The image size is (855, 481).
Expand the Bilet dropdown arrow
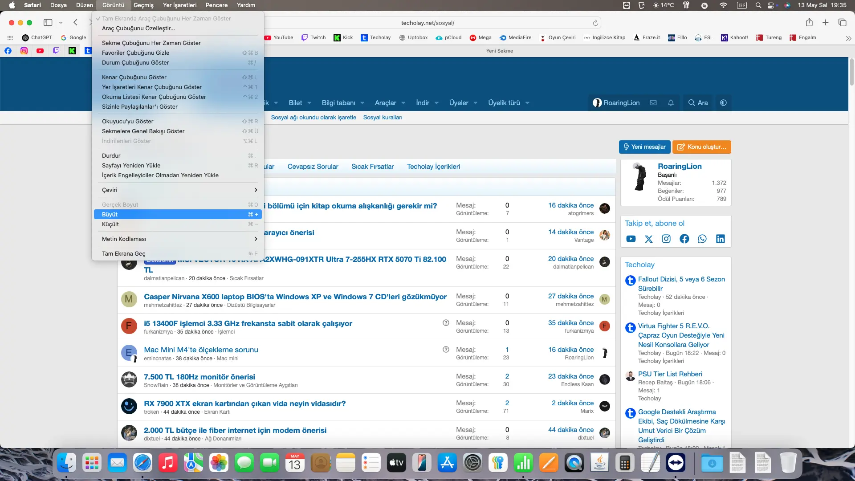click(309, 103)
